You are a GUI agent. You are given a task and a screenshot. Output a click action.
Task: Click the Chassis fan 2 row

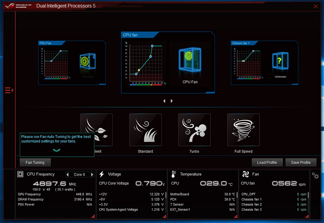click(x=274, y=204)
